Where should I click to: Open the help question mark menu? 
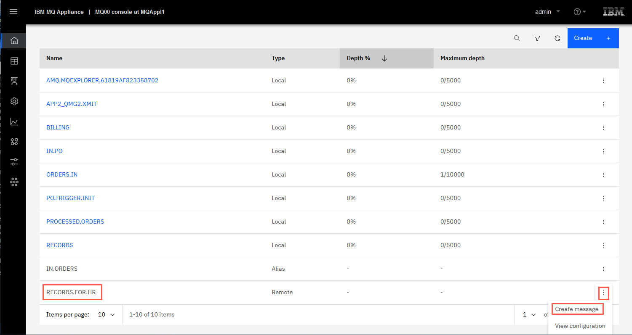580,12
